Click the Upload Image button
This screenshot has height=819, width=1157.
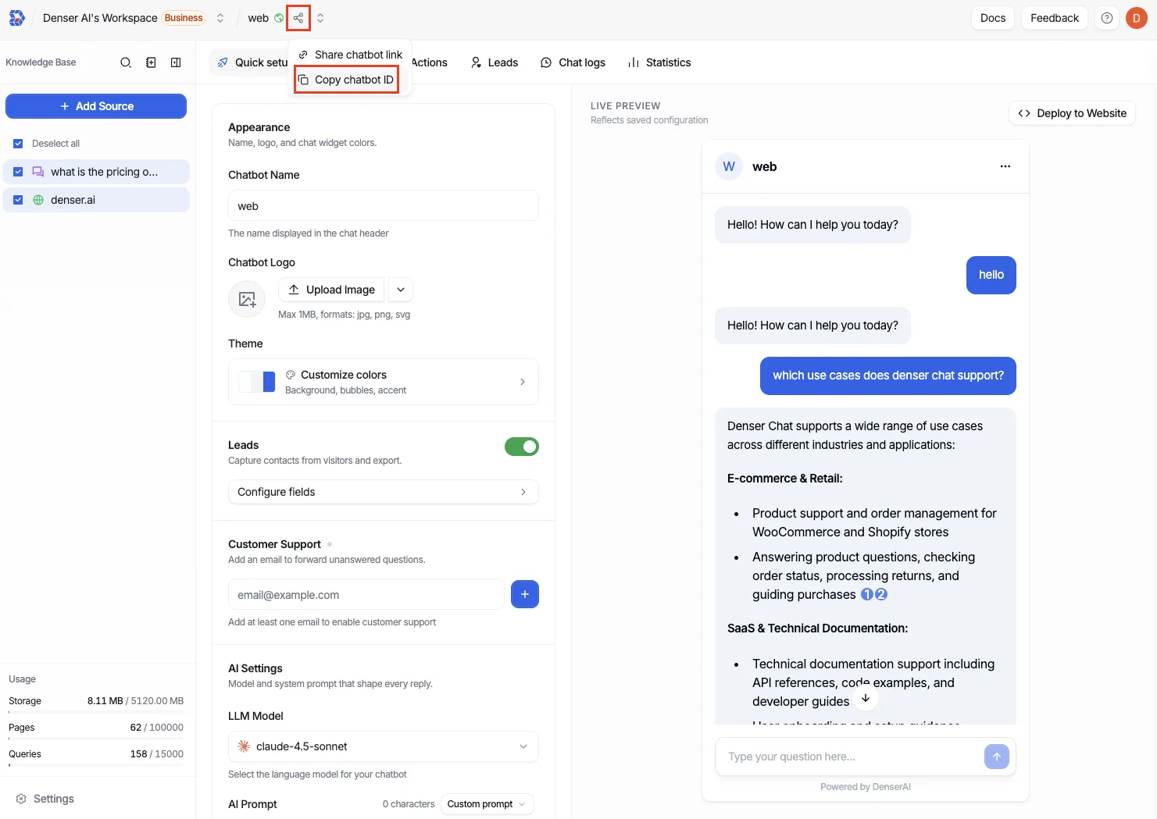pyautogui.click(x=331, y=290)
